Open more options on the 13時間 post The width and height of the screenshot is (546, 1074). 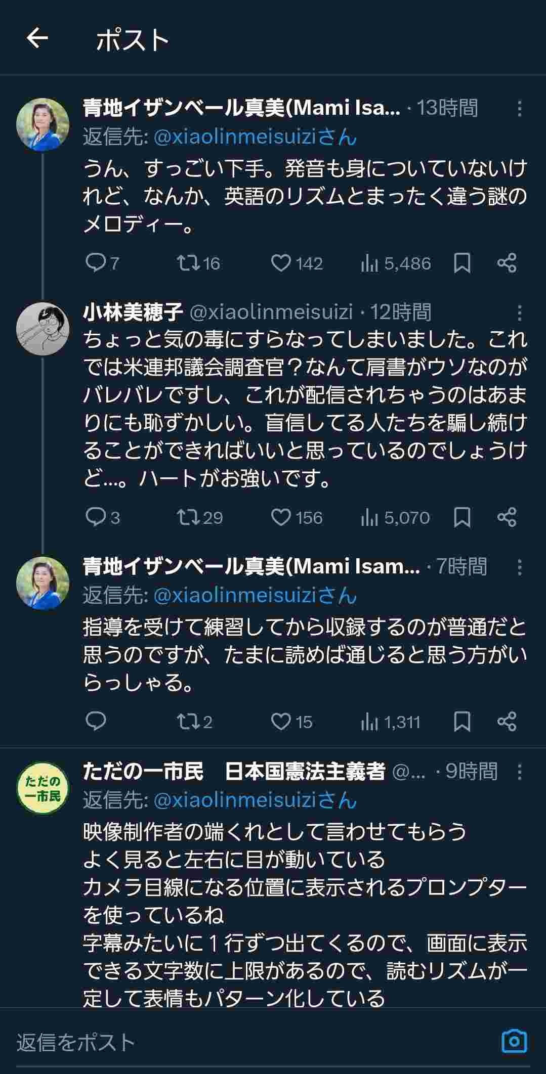pyautogui.click(x=520, y=108)
